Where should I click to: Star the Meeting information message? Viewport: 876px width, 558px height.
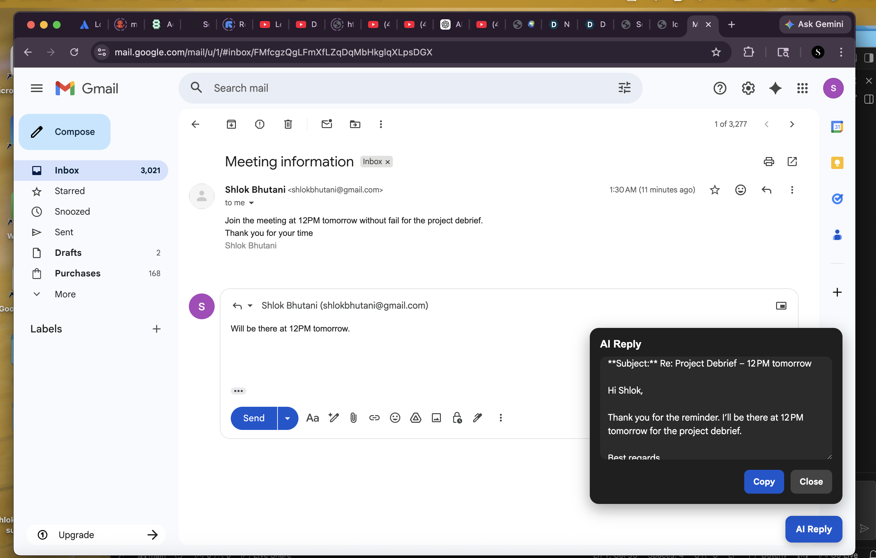point(715,190)
